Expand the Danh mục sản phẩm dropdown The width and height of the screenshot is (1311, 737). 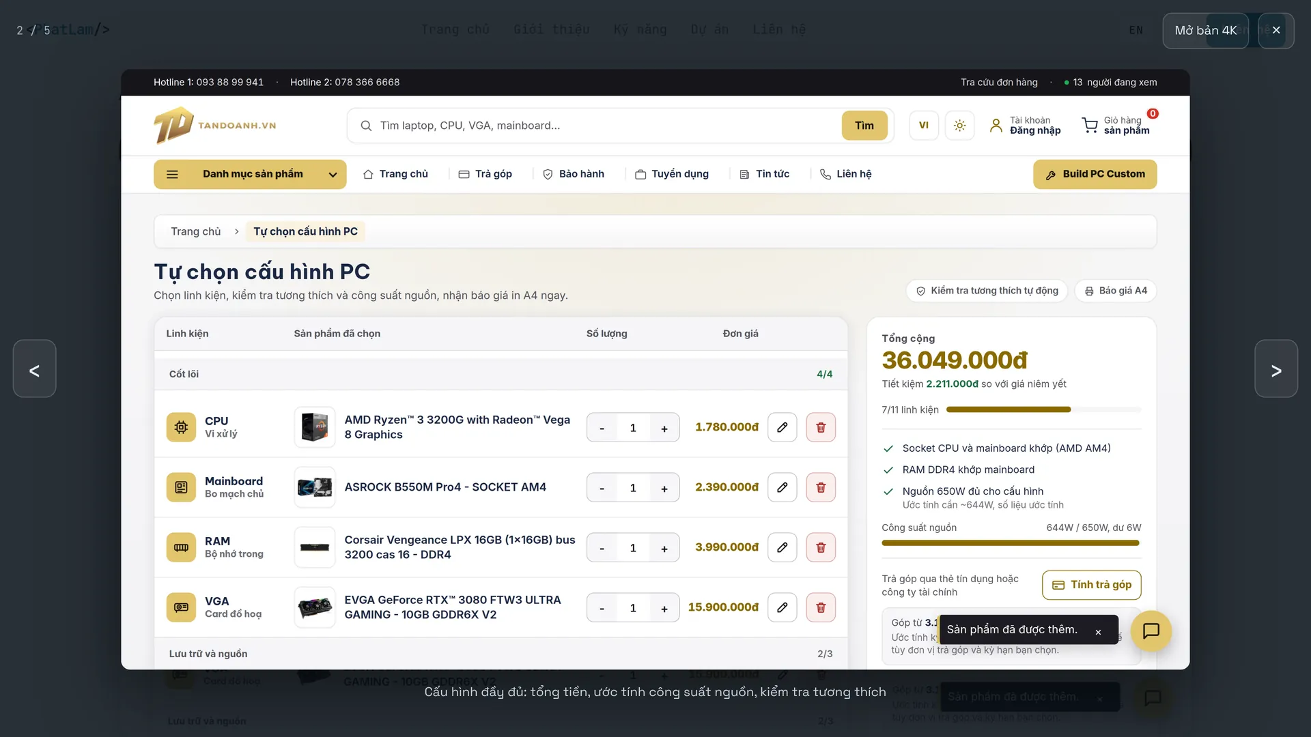click(250, 175)
